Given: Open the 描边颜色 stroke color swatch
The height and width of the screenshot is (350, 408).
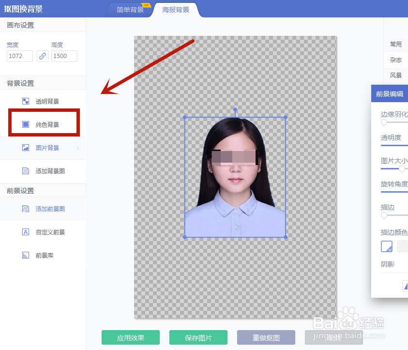Looking at the screenshot, I should coord(386,246).
